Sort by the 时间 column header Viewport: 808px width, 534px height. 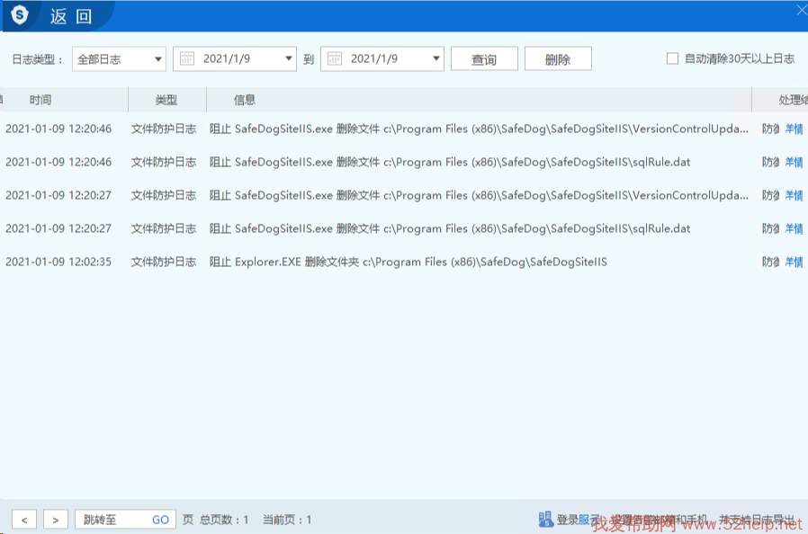(40, 100)
